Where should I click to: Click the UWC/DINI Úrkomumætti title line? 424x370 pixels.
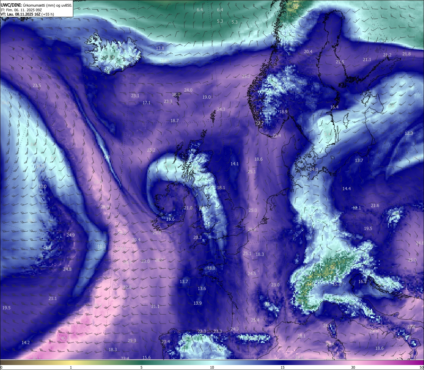tap(36, 5)
